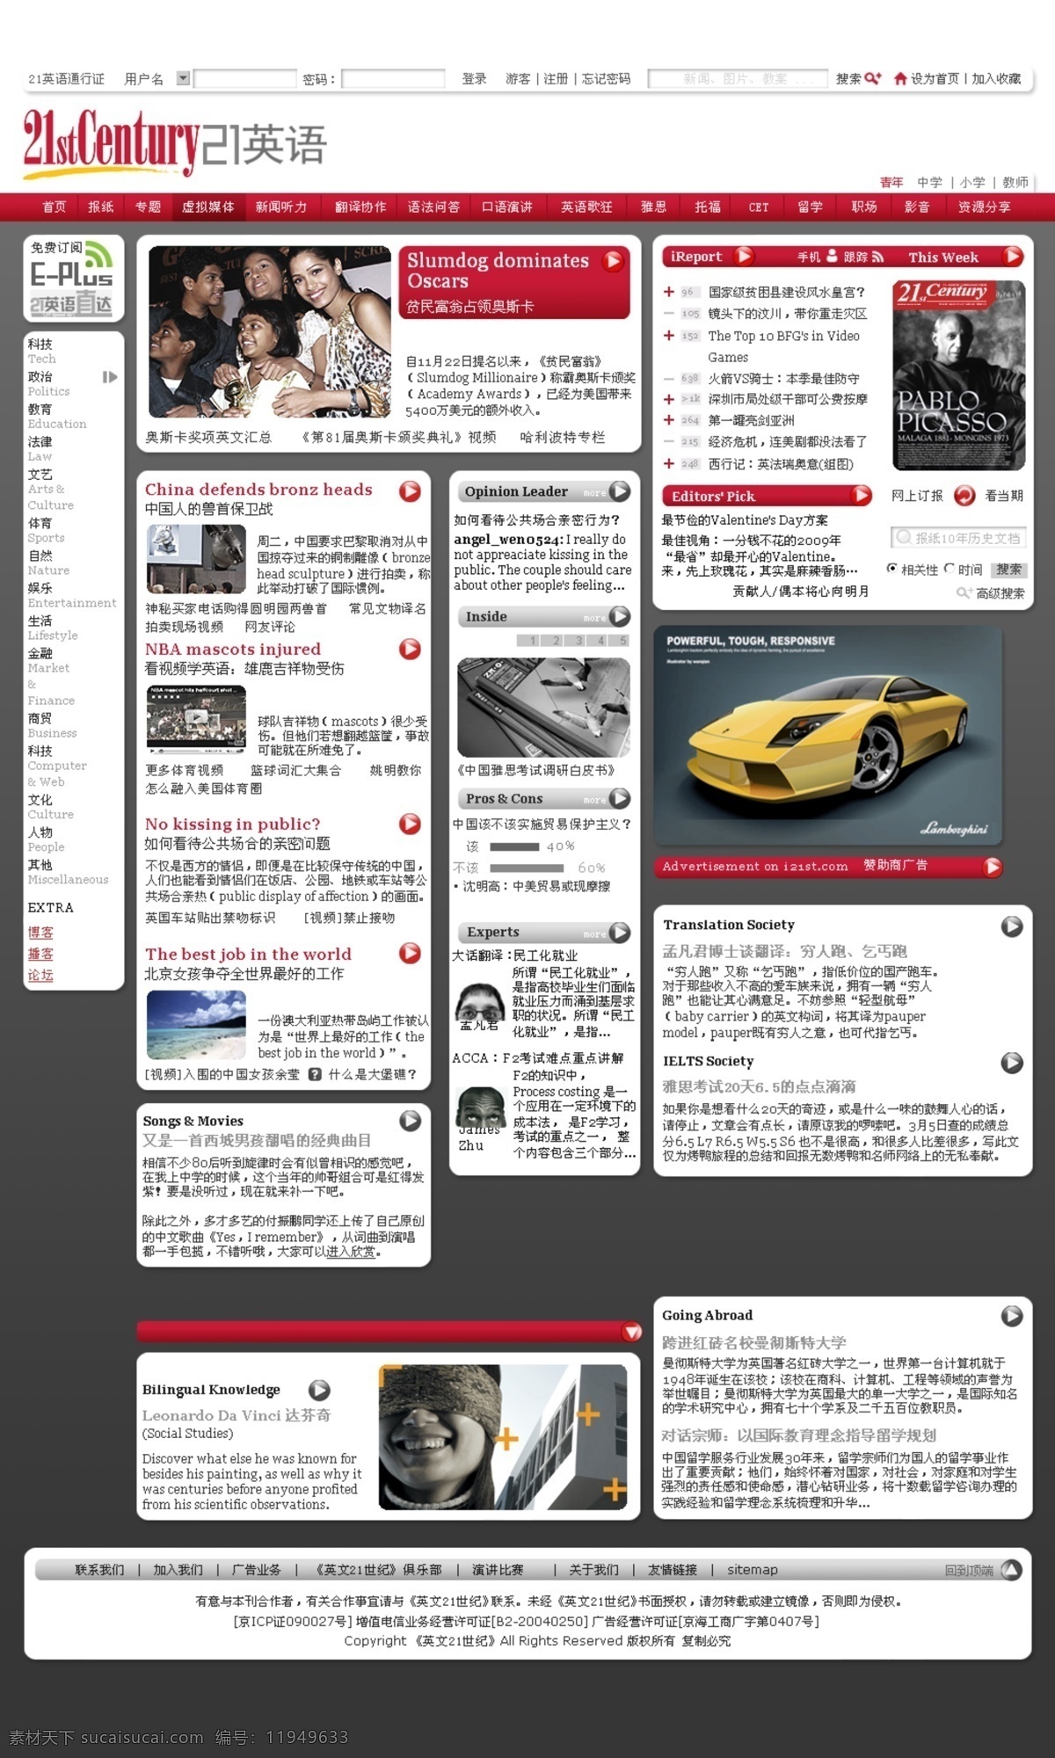Click the sitemap footer link
The width and height of the screenshot is (1055, 1758).
click(753, 1570)
